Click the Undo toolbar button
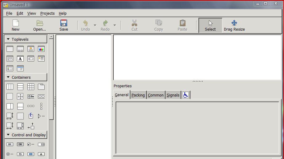The height and width of the screenshot is (159, 284). pyautogui.click(x=85, y=25)
